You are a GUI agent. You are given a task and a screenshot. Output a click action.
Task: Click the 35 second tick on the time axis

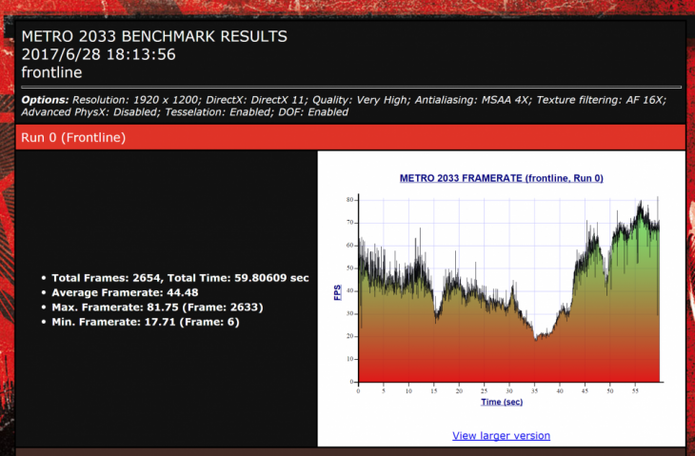tap(535, 391)
